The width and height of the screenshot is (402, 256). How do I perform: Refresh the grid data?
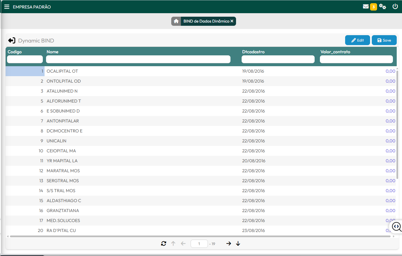point(164,243)
